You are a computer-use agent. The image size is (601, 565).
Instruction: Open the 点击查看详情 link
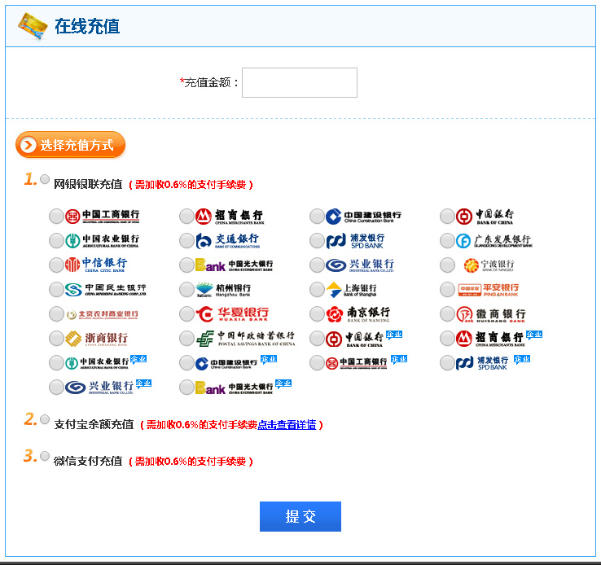click(x=287, y=424)
